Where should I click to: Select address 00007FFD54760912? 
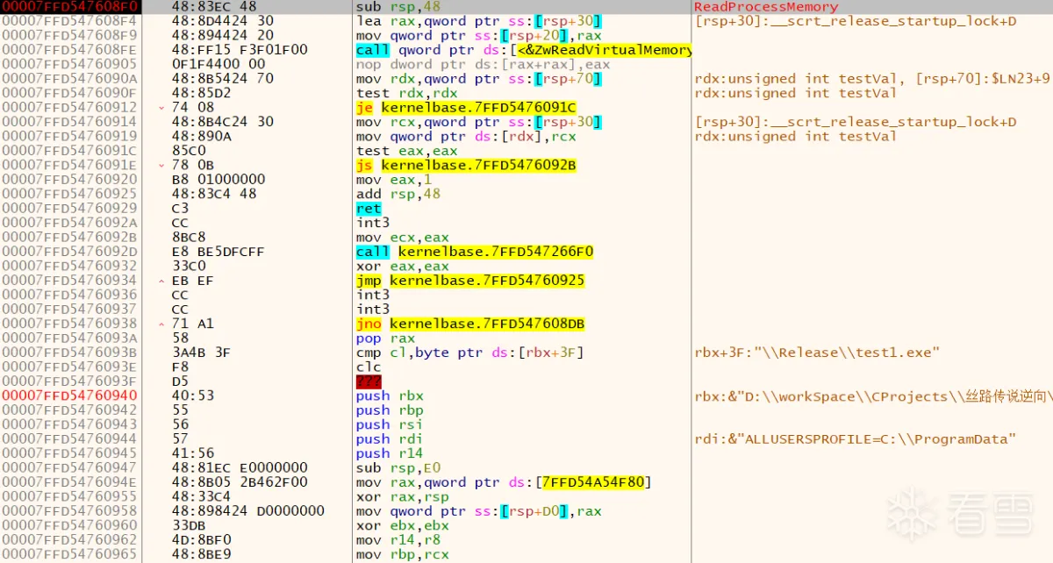tap(69, 108)
